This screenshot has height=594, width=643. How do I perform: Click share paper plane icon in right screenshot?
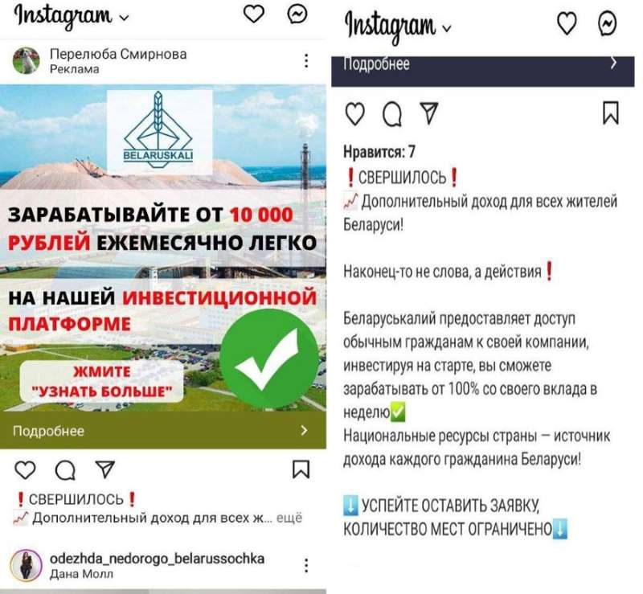(x=429, y=113)
